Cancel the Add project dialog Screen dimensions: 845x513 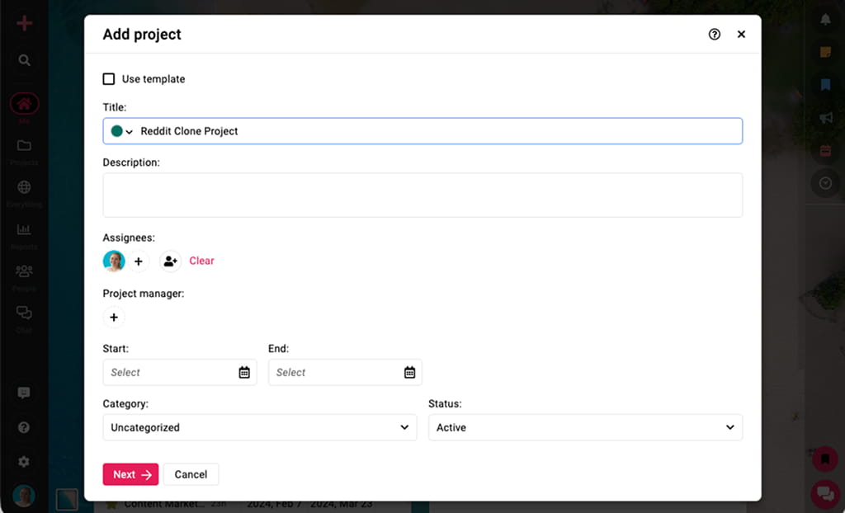(191, 474)
